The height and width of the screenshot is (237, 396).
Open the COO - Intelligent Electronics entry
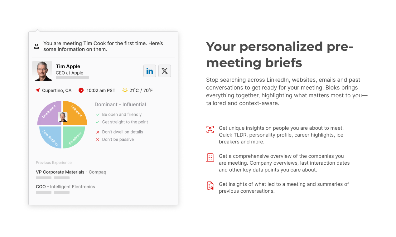point(65,187)
